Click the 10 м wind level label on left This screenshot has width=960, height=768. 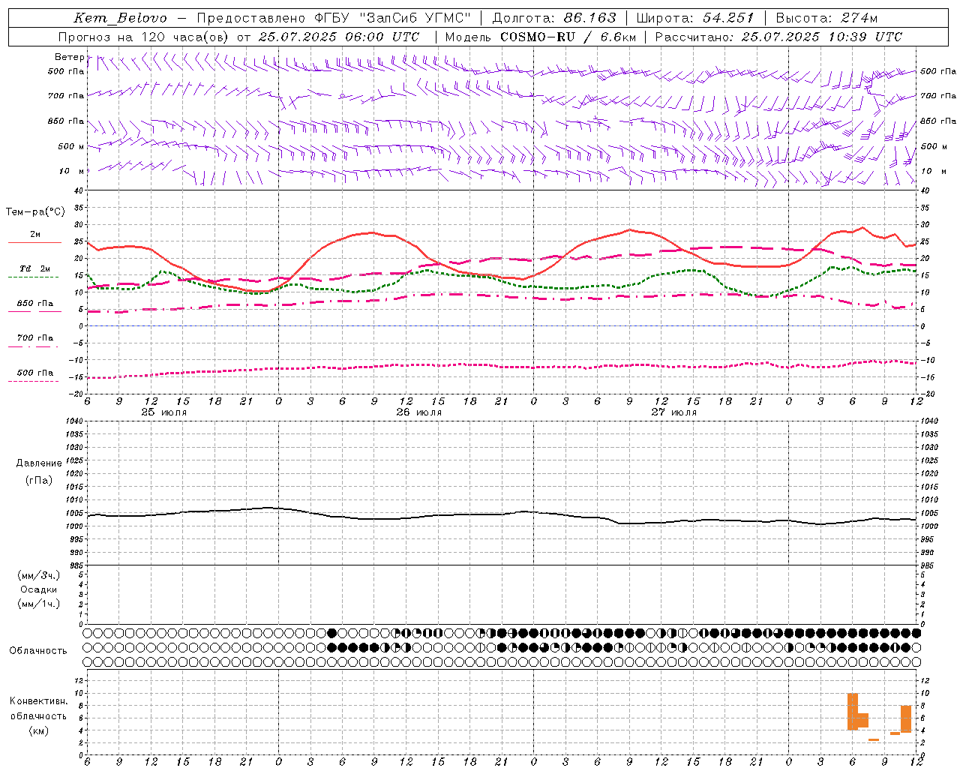coord(71,171)
